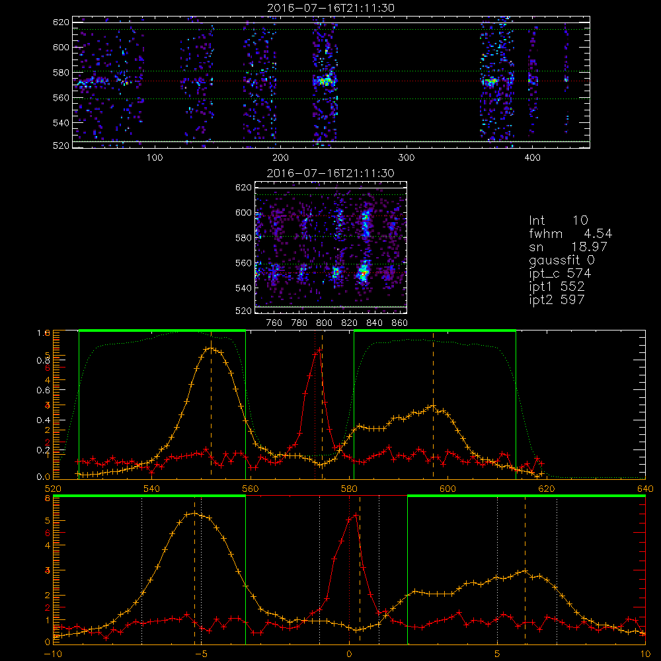The image size is (661, 661).
Task: Select the 'ipt2 597' readout line
Action: coord(557,299)
